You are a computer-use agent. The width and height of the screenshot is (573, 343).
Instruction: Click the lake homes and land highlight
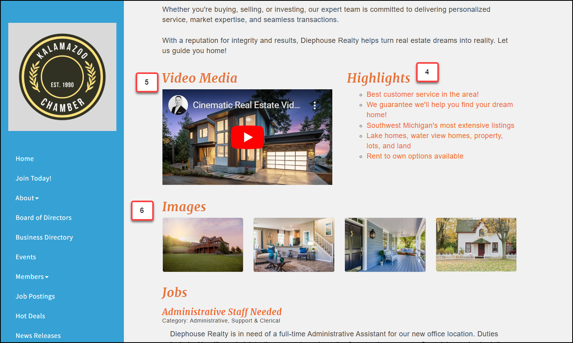pyautogui.click(x=435, y=141)
